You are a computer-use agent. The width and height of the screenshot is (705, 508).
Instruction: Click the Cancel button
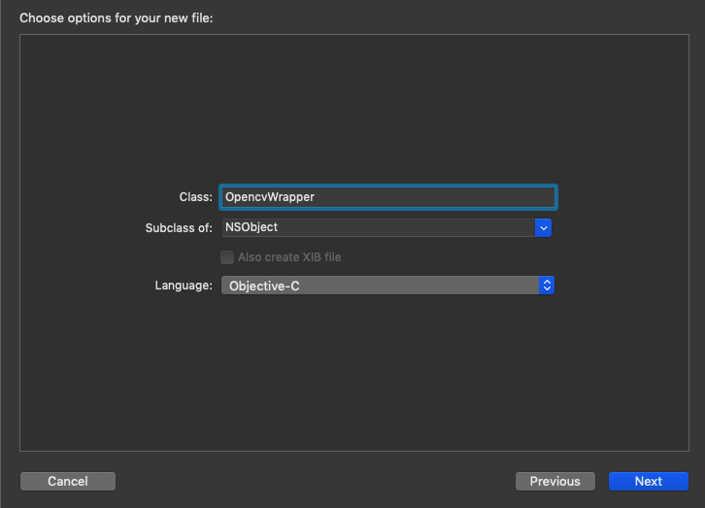68,481
